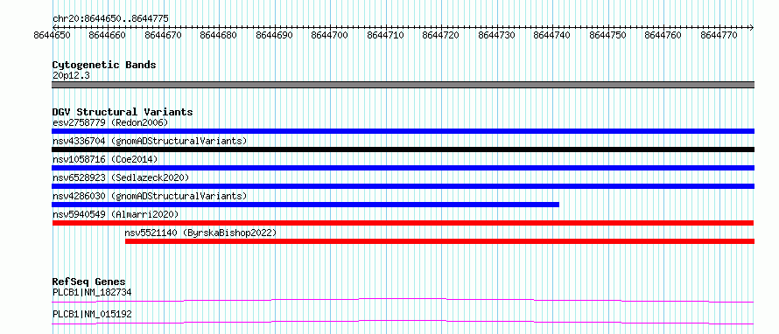Select variant label nsv6528923 (Sedlazeck2020)
The width and height of the screenshot is (779, 334).
(121, 177)
